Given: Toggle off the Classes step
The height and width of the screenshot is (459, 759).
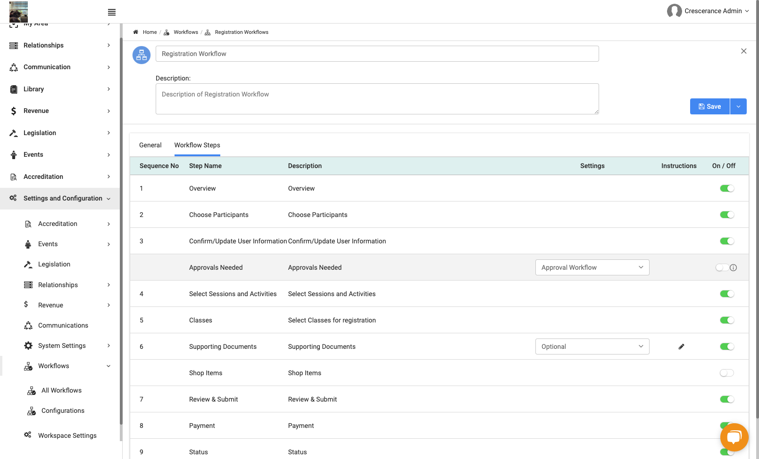Looking at the screenshot, I should click(727, 320).
